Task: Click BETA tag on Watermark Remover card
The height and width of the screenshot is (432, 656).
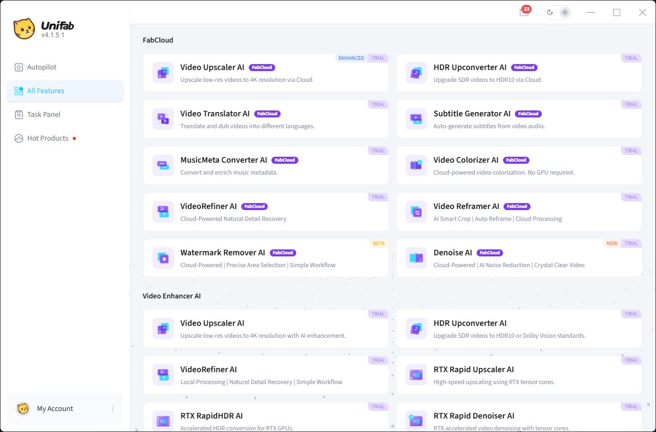Action: point(379,243)
